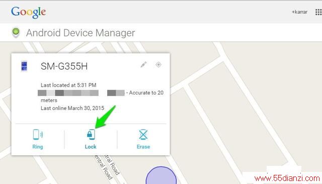Click the SM-G355H phone thumbnail icon
The width and height of the screenshot is (322, 184).
pyautogui.click(x=24, y=66)
